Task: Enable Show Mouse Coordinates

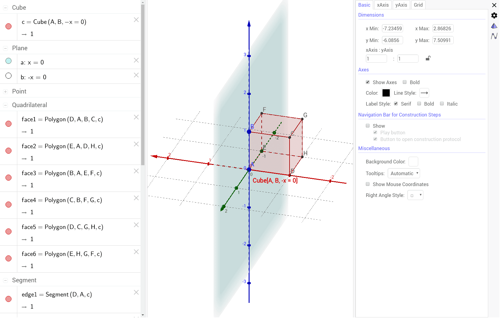Action: (368, 184)
